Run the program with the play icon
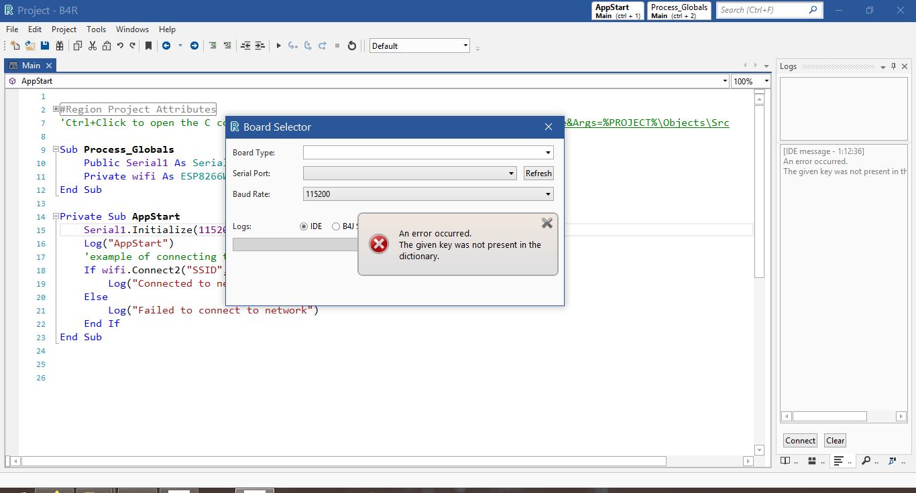Image resolution: width=916 pixels, height=493 pixels. coord(278,46)
